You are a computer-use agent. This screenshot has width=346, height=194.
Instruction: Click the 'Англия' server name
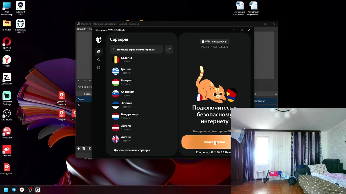126,137
